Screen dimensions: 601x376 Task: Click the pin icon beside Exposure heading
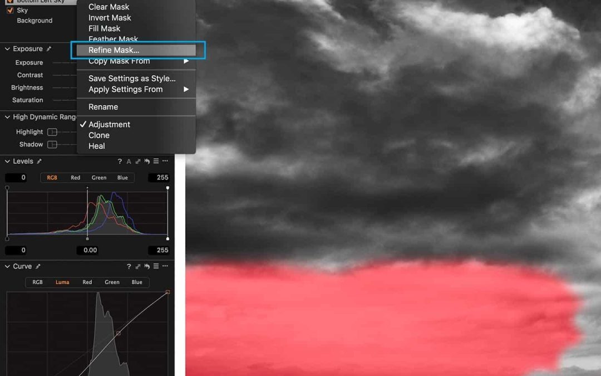(x=49, y=49)
